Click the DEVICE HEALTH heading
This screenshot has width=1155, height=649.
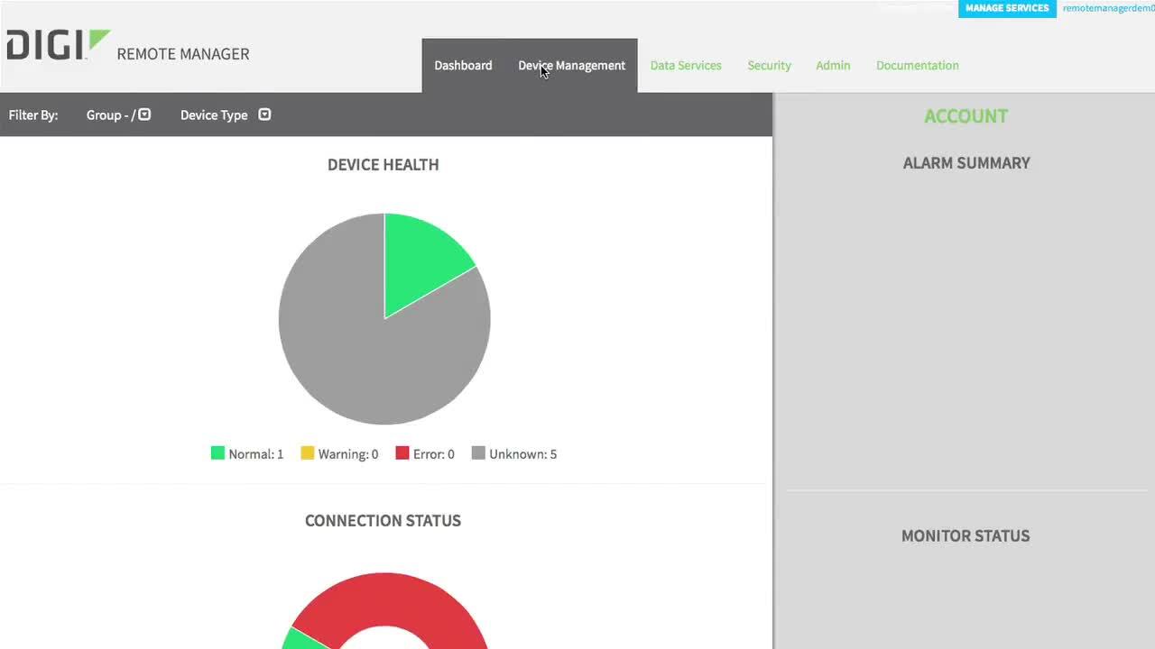click(x=383, y=165)
